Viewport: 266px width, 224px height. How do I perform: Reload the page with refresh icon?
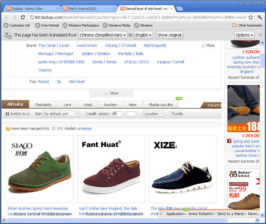[x=23, y=17]
